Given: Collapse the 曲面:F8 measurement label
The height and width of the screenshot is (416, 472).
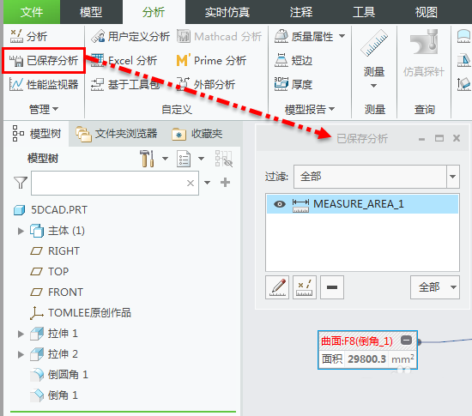Looking at the screenshot, I should click(406, 341).
